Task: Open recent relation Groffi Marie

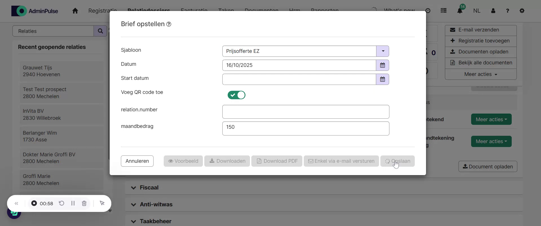Action: (x=61, y=180)
